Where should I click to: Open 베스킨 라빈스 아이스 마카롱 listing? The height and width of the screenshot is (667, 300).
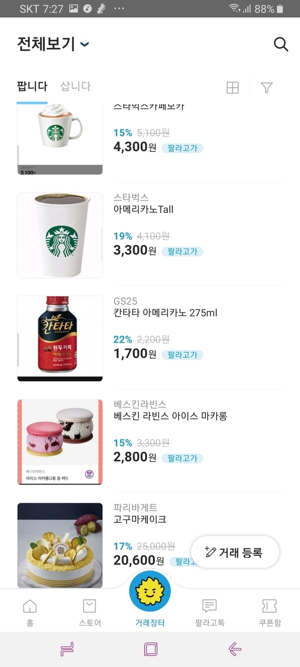pyautogui.click(x=170, y=416)
